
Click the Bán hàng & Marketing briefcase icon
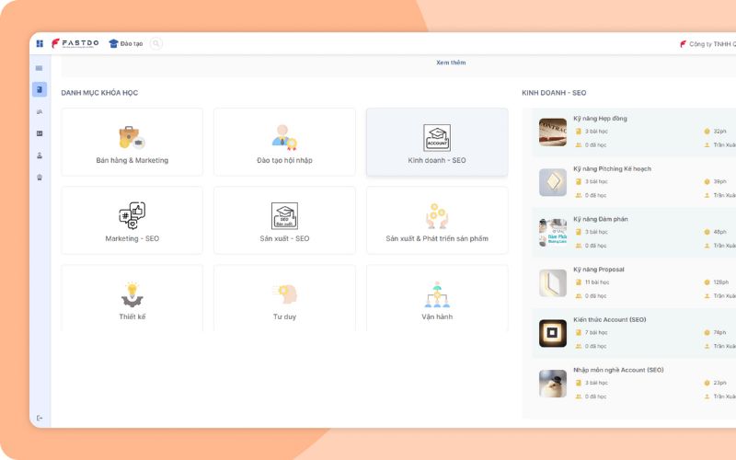[x=132, y=137]
